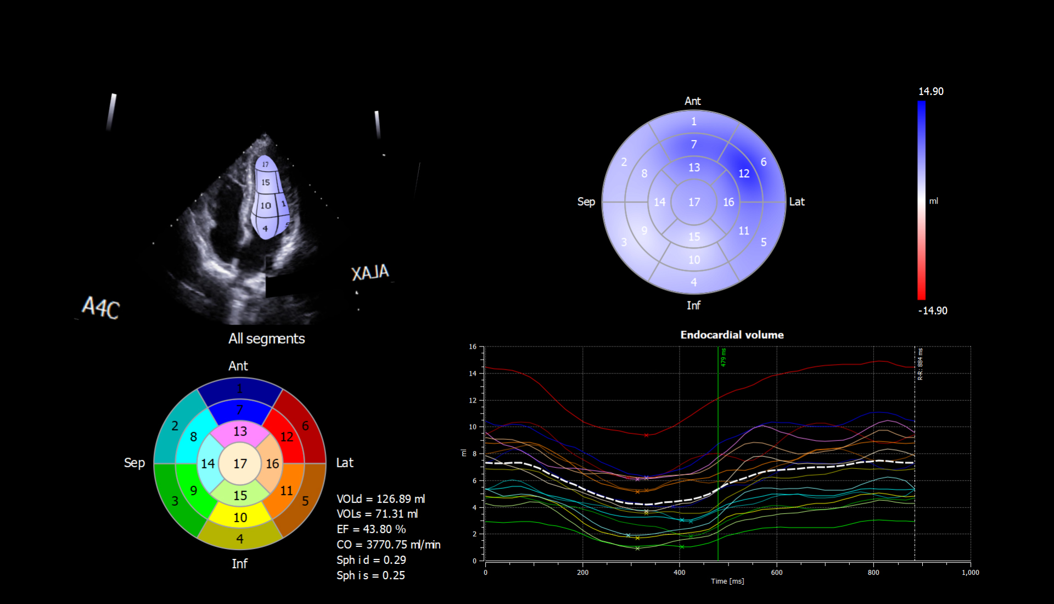1054x604 pixels.
Task: Select dark blue segment 1 in colored bullseye
Action: pos(240,389)
